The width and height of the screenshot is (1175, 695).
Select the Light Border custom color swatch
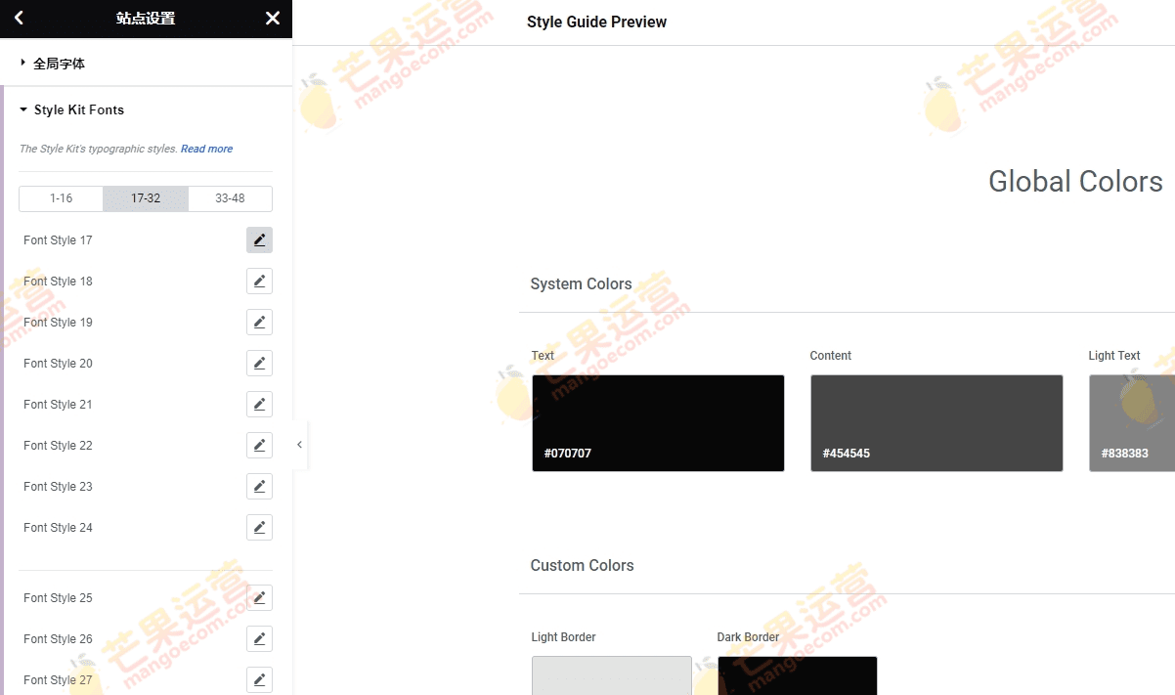click(x=612, y=675)
